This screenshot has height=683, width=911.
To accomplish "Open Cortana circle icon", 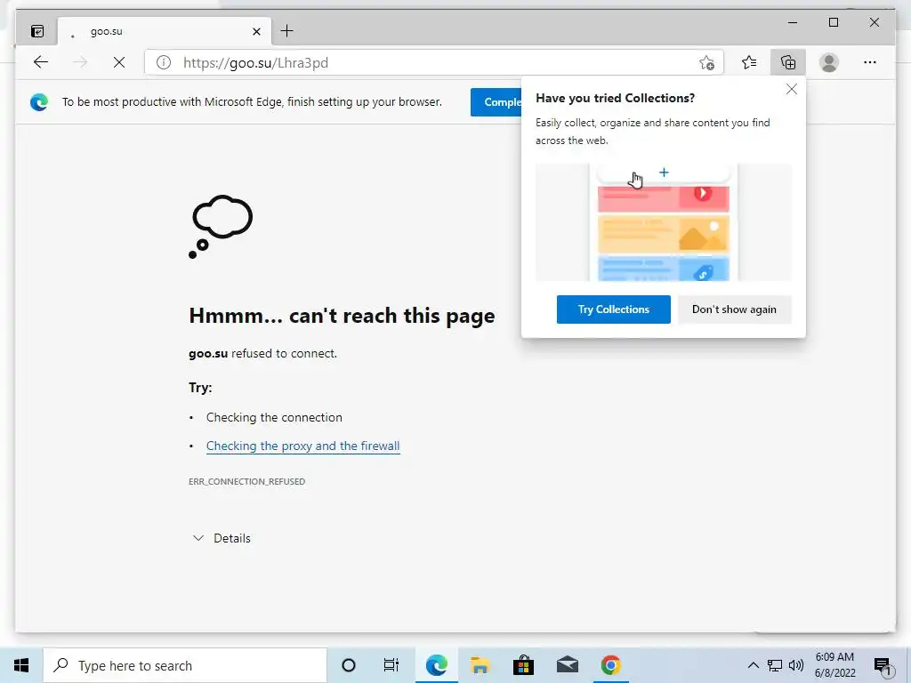I will pos(349,665).
